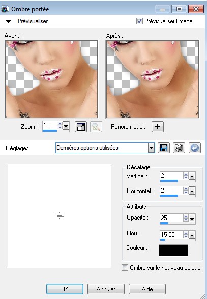Click the save preset floppy disk icon

(164, 148)
